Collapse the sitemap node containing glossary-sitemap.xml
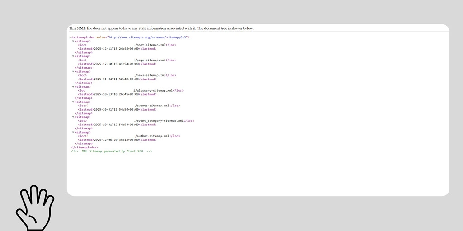This screenshot has height=231, width=463. [73, 87]
